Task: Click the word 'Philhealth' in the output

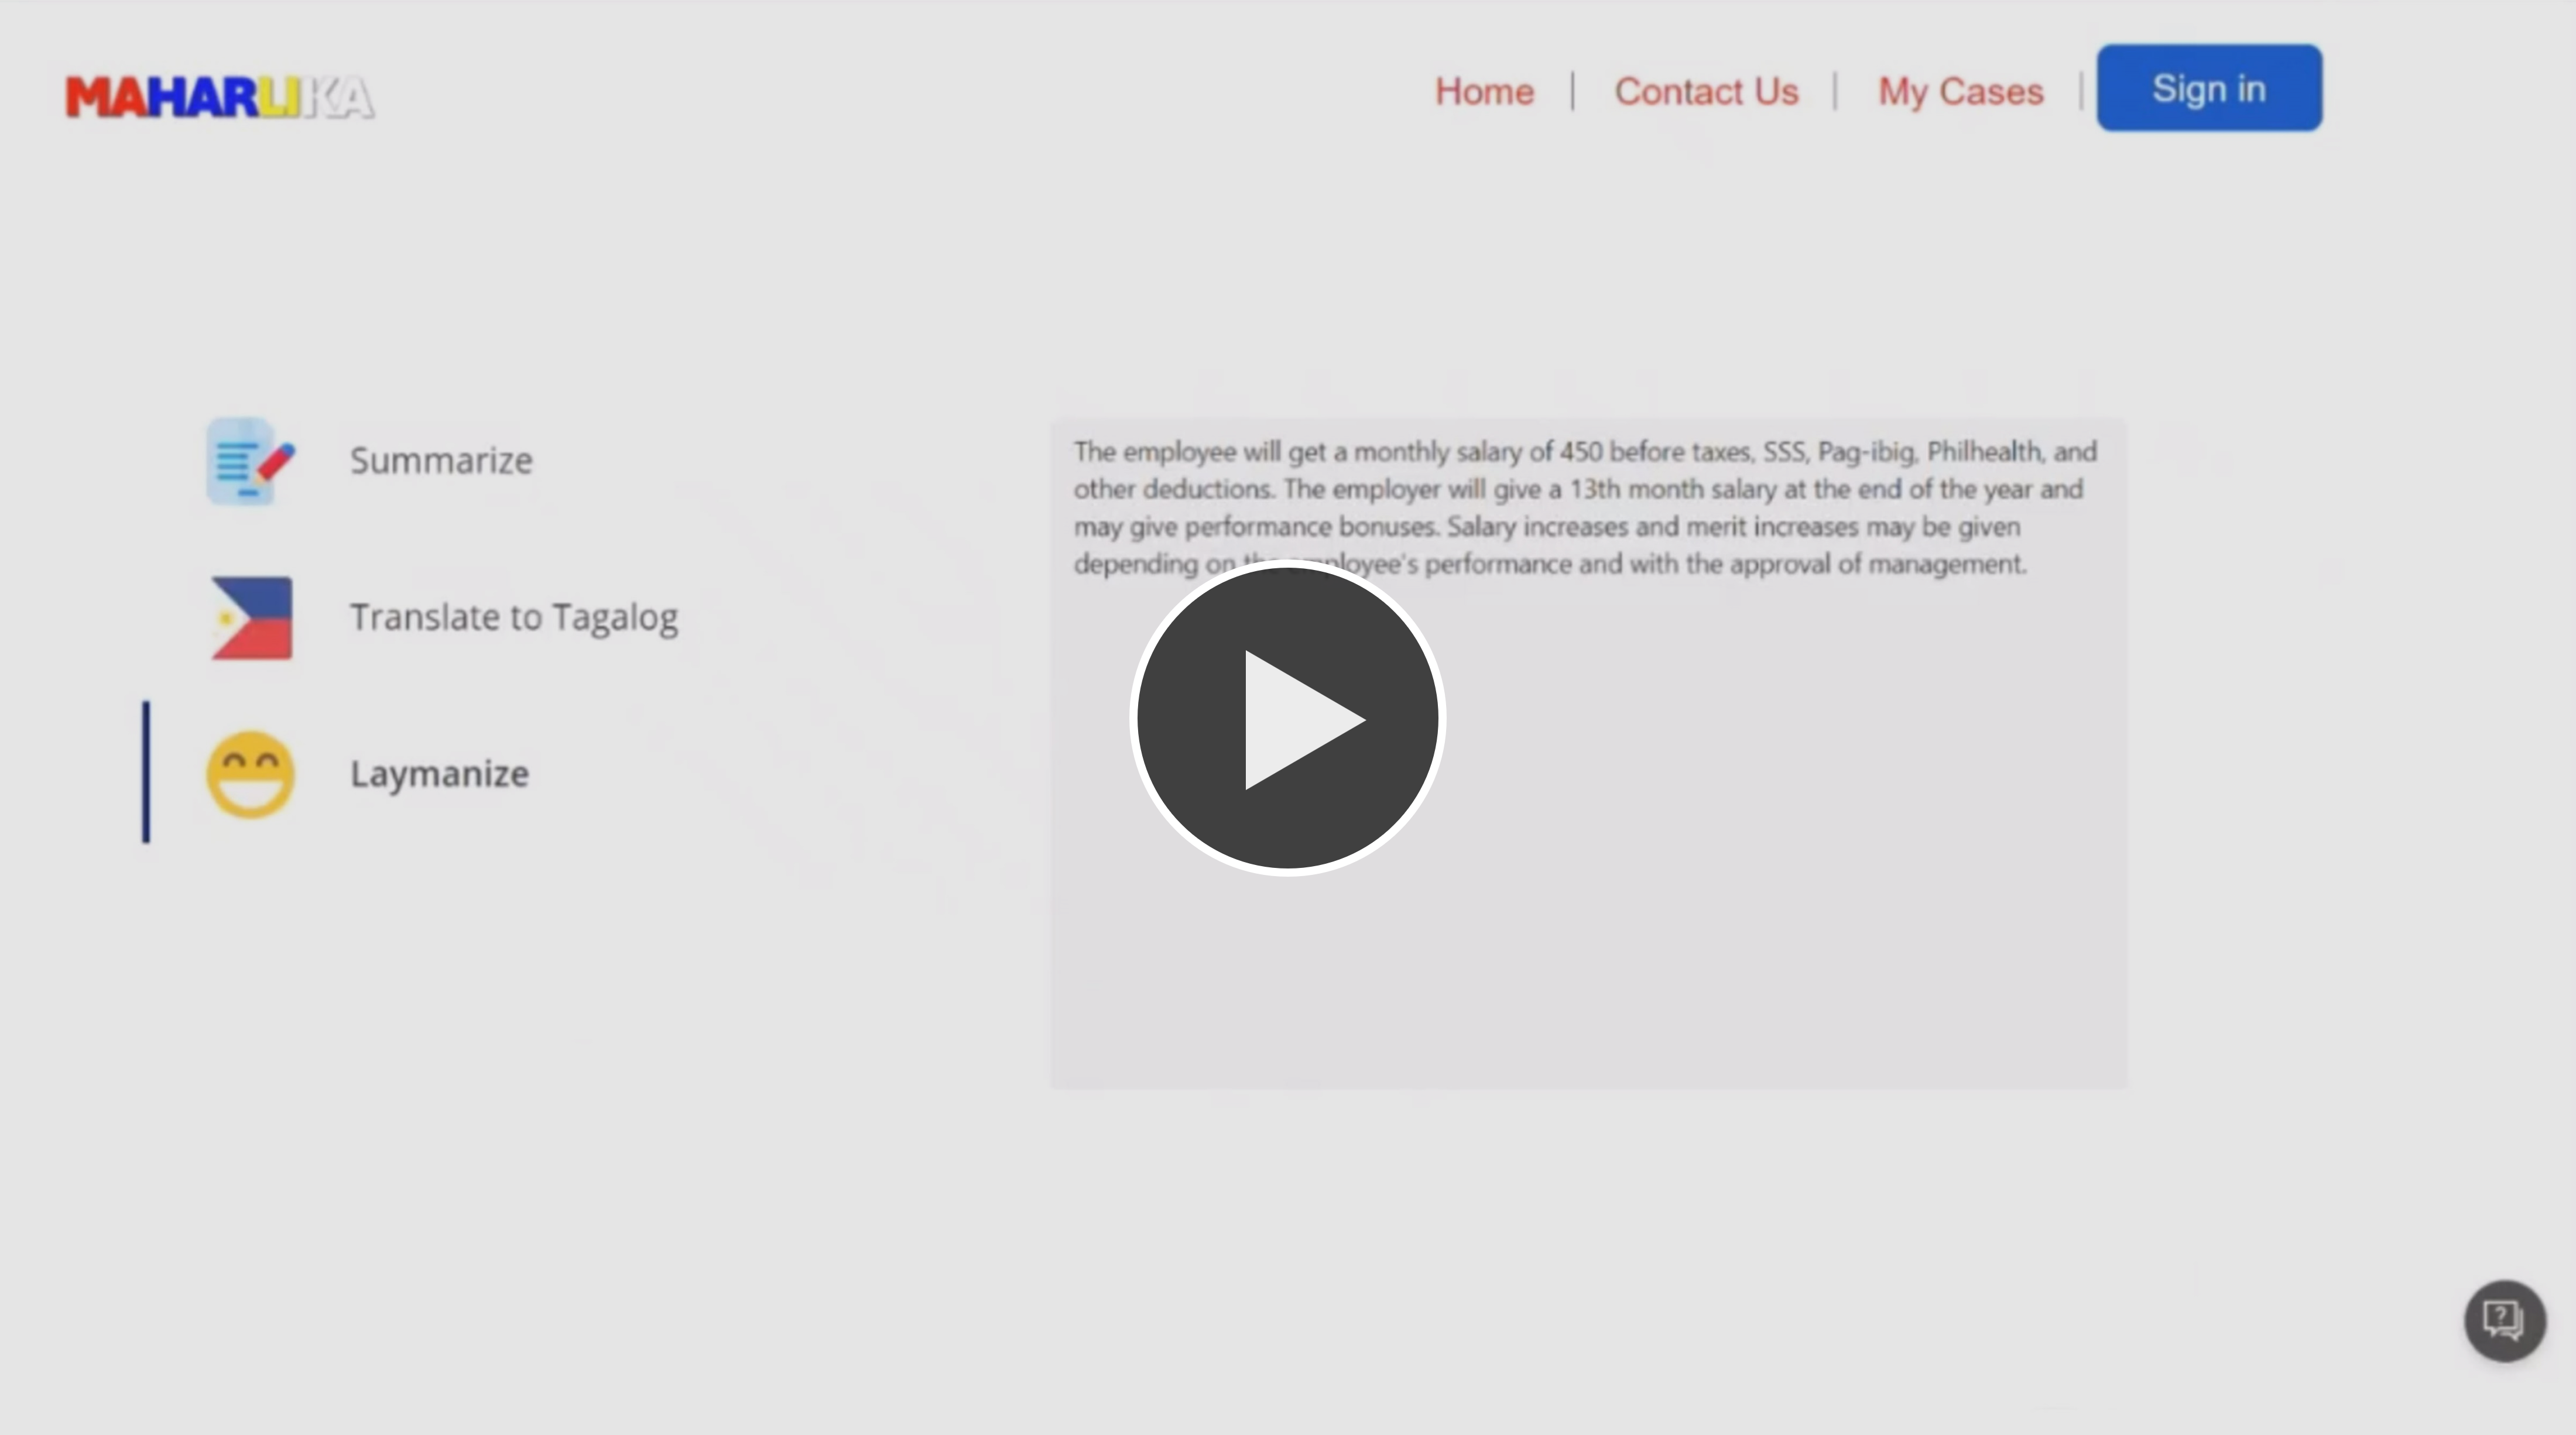Action: pyautogui.click(x=1983, y=452)
